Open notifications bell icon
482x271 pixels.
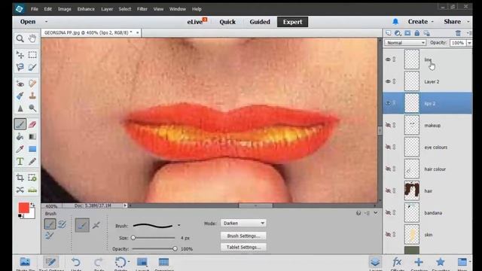[395, 22]
